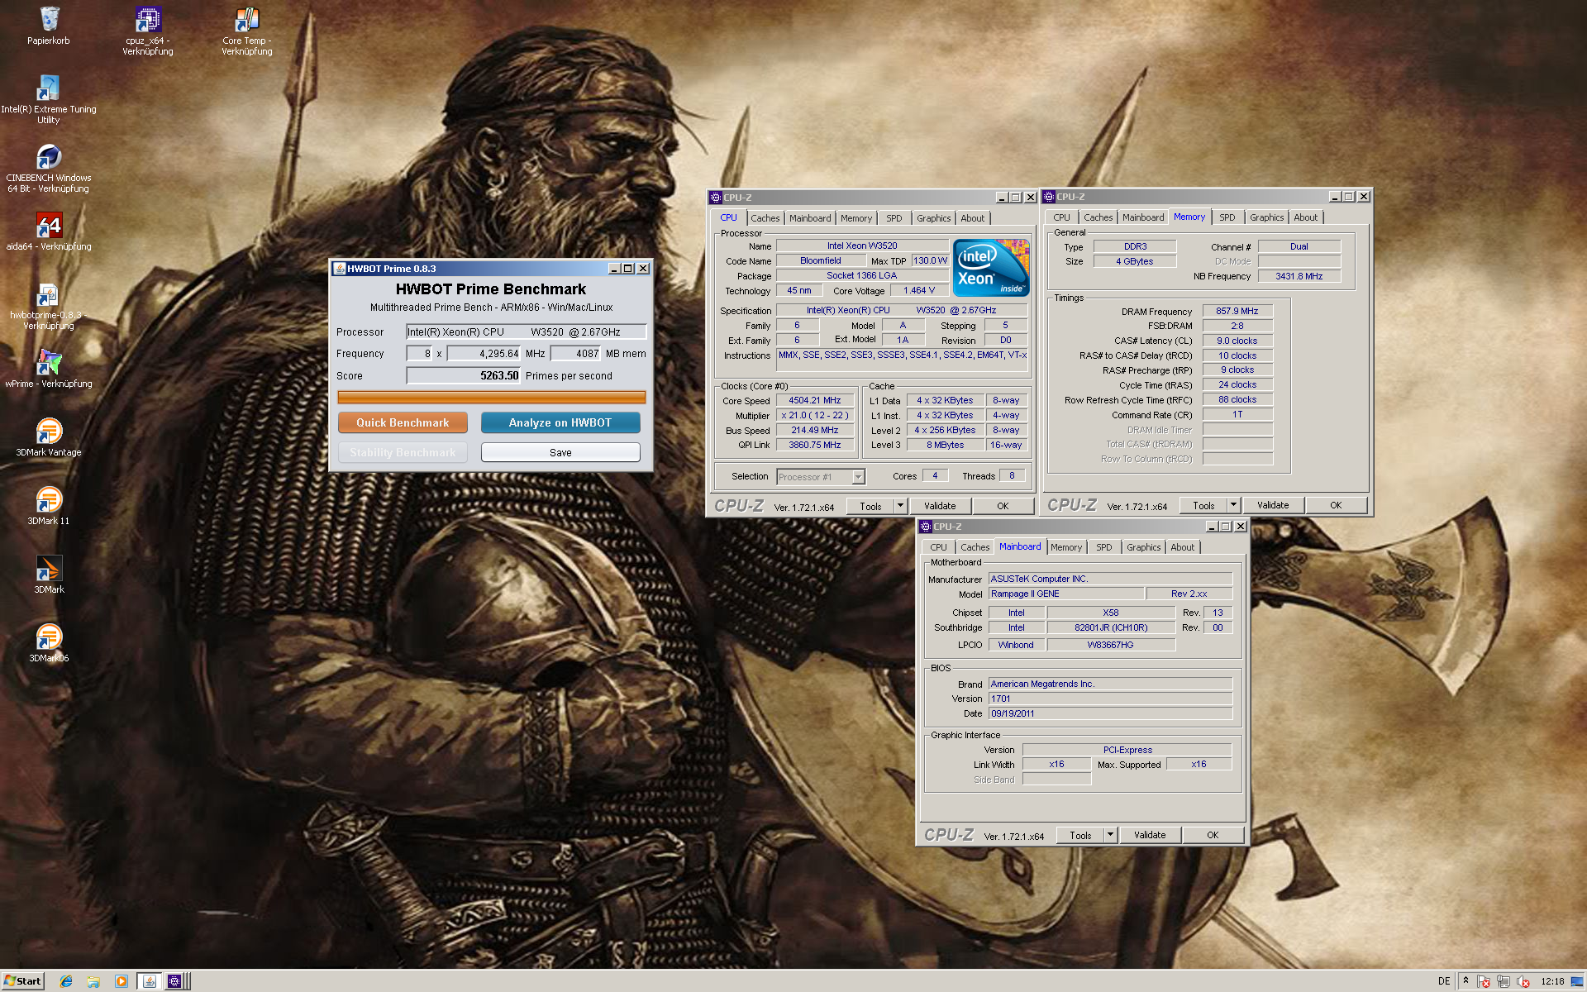
Task: Open CPU tab in CPU-Z Mainboard window
Action: 938,547
